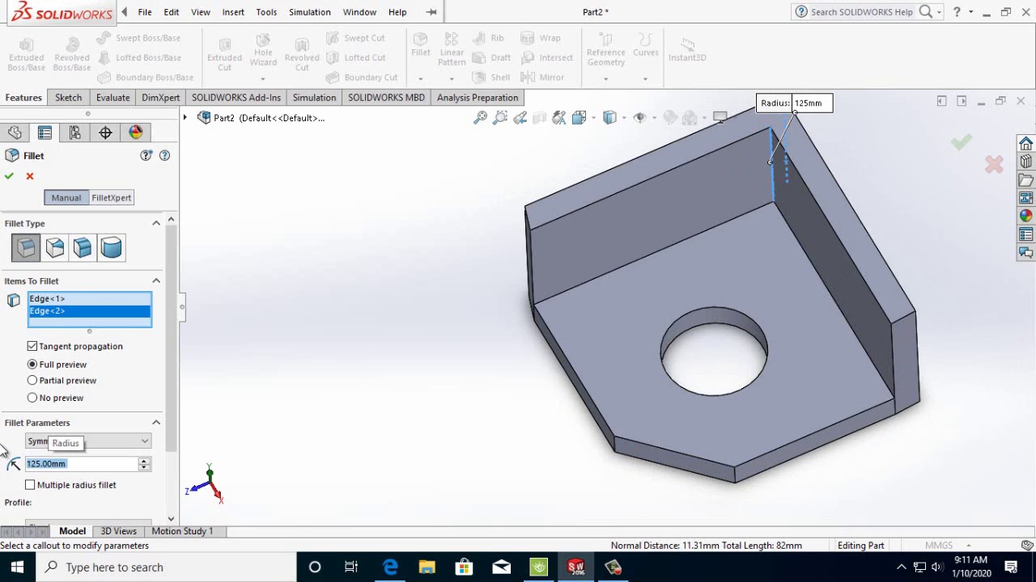Open the DisplayManager color ball tab
Image resolution: width=1036 pixels, height=582 pixels.
click(135, 133)
